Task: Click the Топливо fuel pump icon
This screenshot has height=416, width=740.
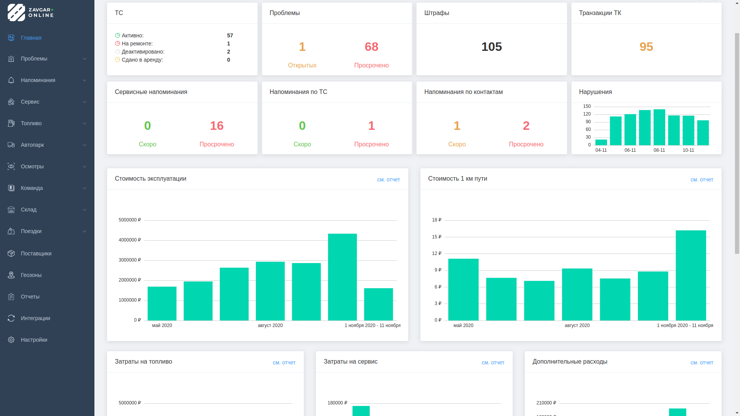Action: [11, 123]
